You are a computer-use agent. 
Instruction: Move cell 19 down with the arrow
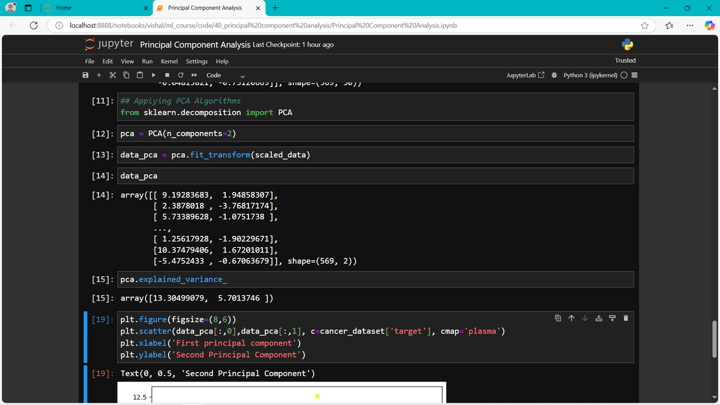tap(584, 318)
